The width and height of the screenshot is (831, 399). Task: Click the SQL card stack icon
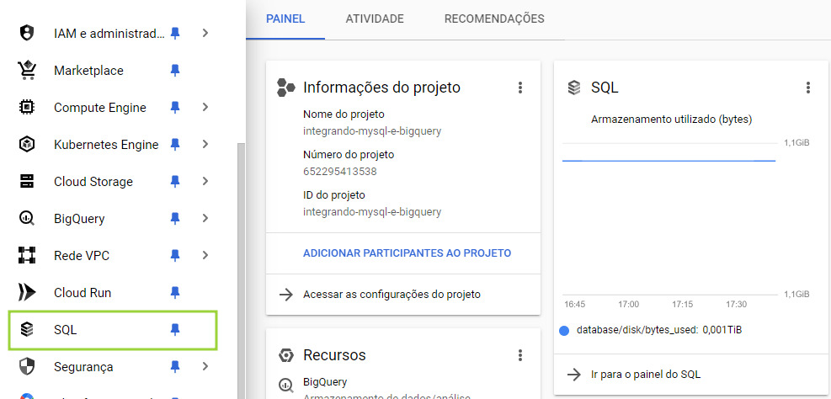click(x=574, y=88)
